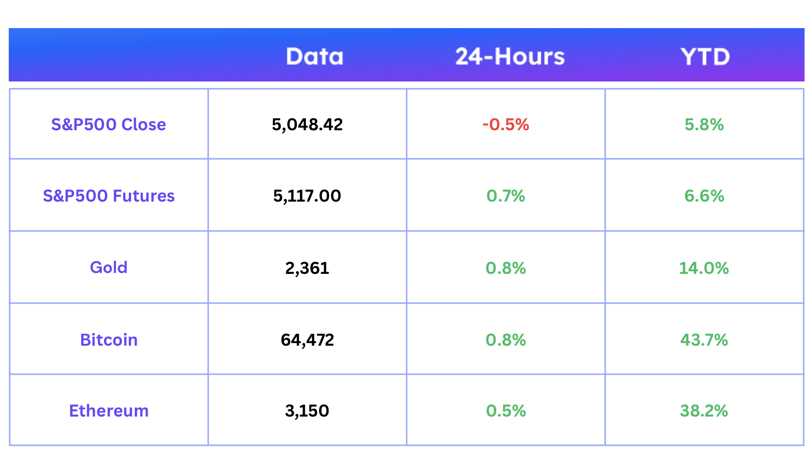Select the S&P500 Close row label
Screen dimensions: 811x452
click(x=109, y=124)
